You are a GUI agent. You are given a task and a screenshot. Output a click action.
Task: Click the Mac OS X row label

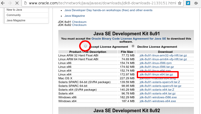click(65, 78)
